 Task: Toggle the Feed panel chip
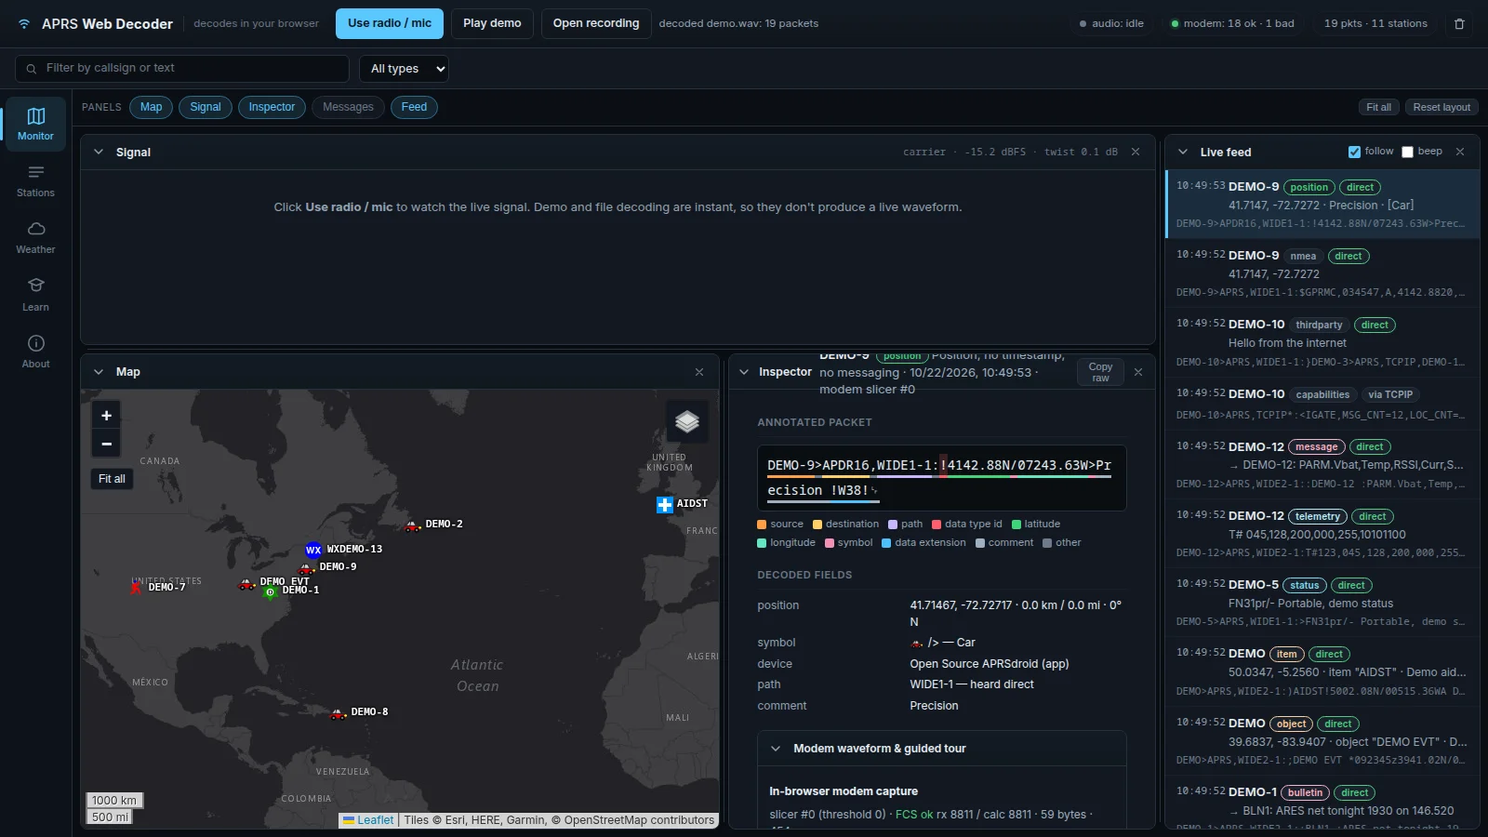point(414,107)
